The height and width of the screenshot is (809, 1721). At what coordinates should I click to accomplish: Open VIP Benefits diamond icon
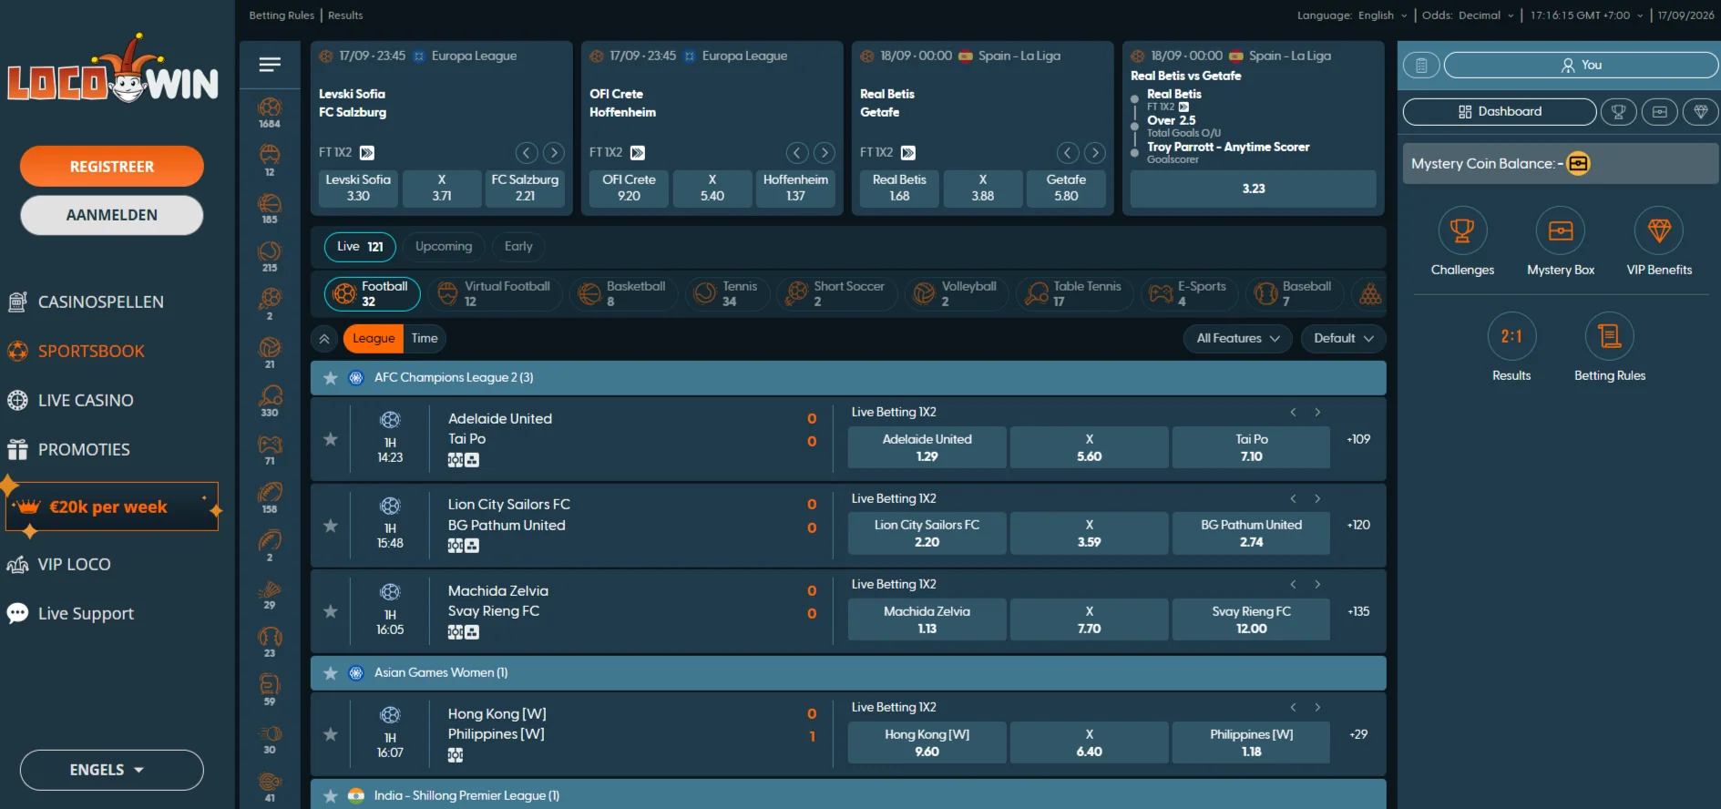[x=1659, y=230]
